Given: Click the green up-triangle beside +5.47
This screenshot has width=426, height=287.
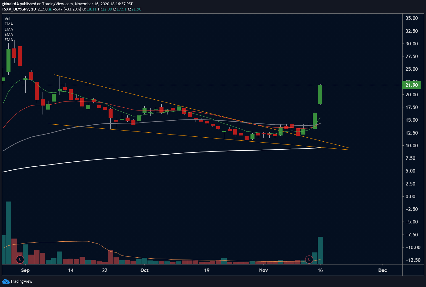Looking at the screenshot, I should coord(50,9).
